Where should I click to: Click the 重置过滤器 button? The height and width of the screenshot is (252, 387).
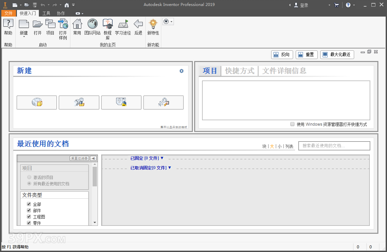[79, 158]
